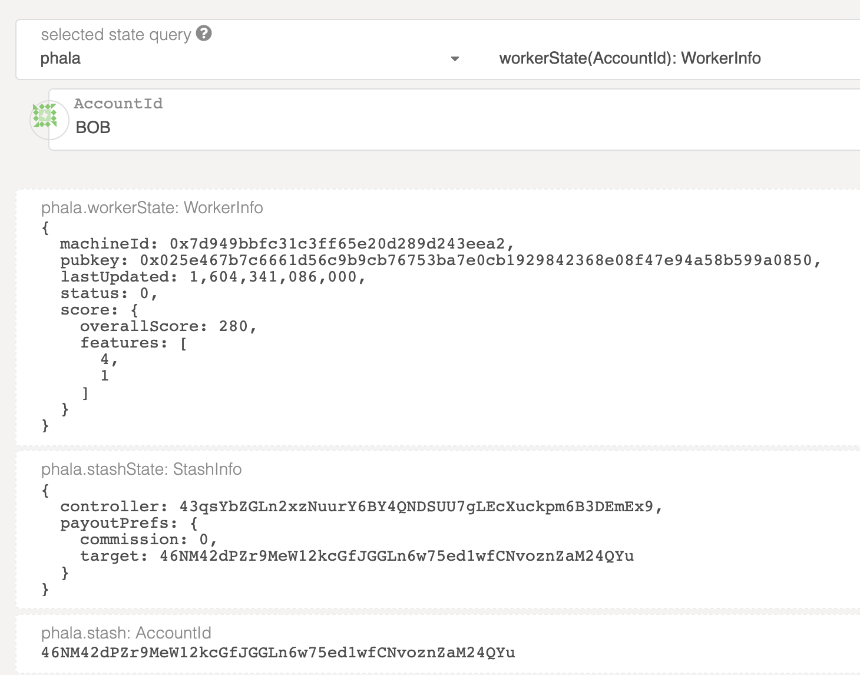Click the lastUpdated timestamp value
Viewport: 860px width, 675px height.
[x=277, y=277]
